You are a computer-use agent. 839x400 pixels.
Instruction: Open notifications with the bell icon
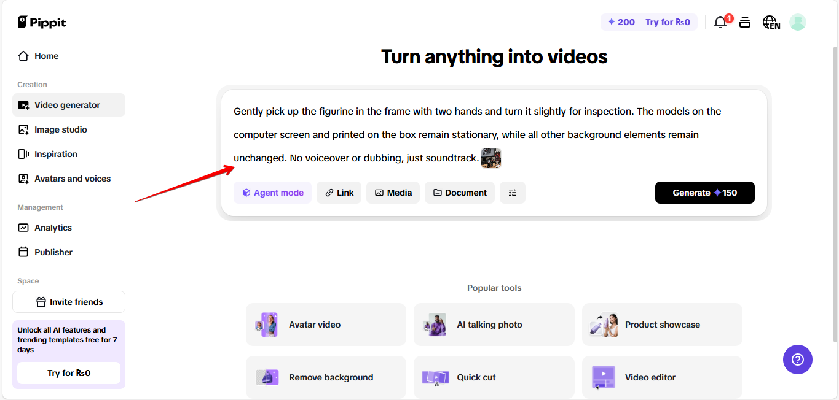coord(720,22)
